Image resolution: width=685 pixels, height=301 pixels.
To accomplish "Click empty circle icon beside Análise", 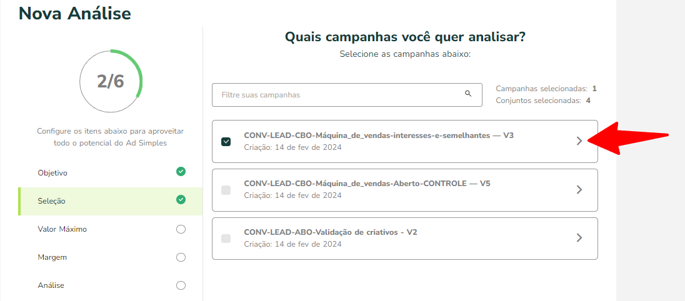I will click(181, 286).
